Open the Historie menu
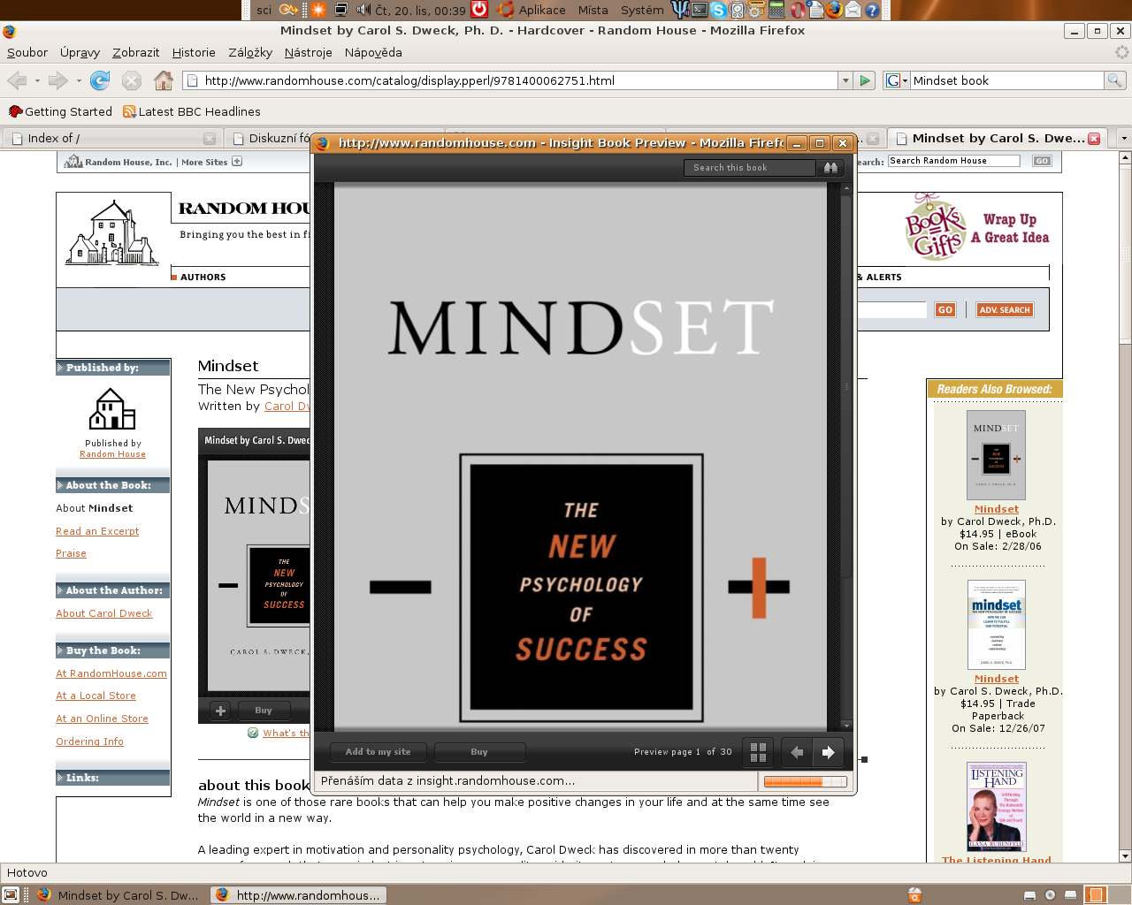Viewport: 1132px width, 905px height. coord(194,52)
